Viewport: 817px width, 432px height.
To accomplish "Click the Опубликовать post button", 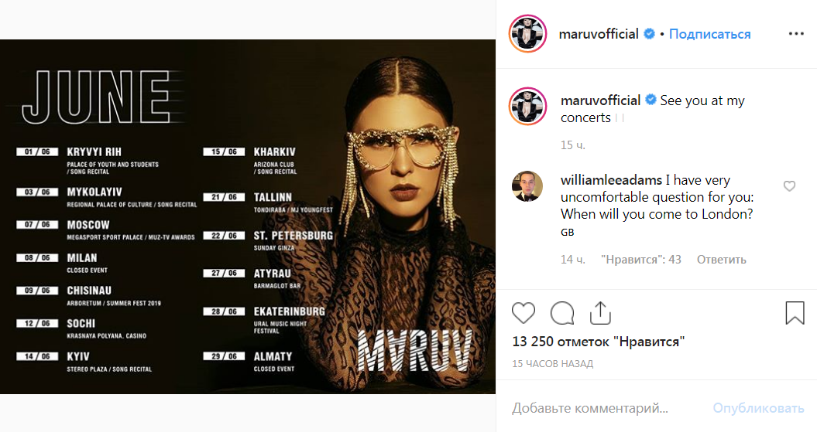I will click(758, 408).
